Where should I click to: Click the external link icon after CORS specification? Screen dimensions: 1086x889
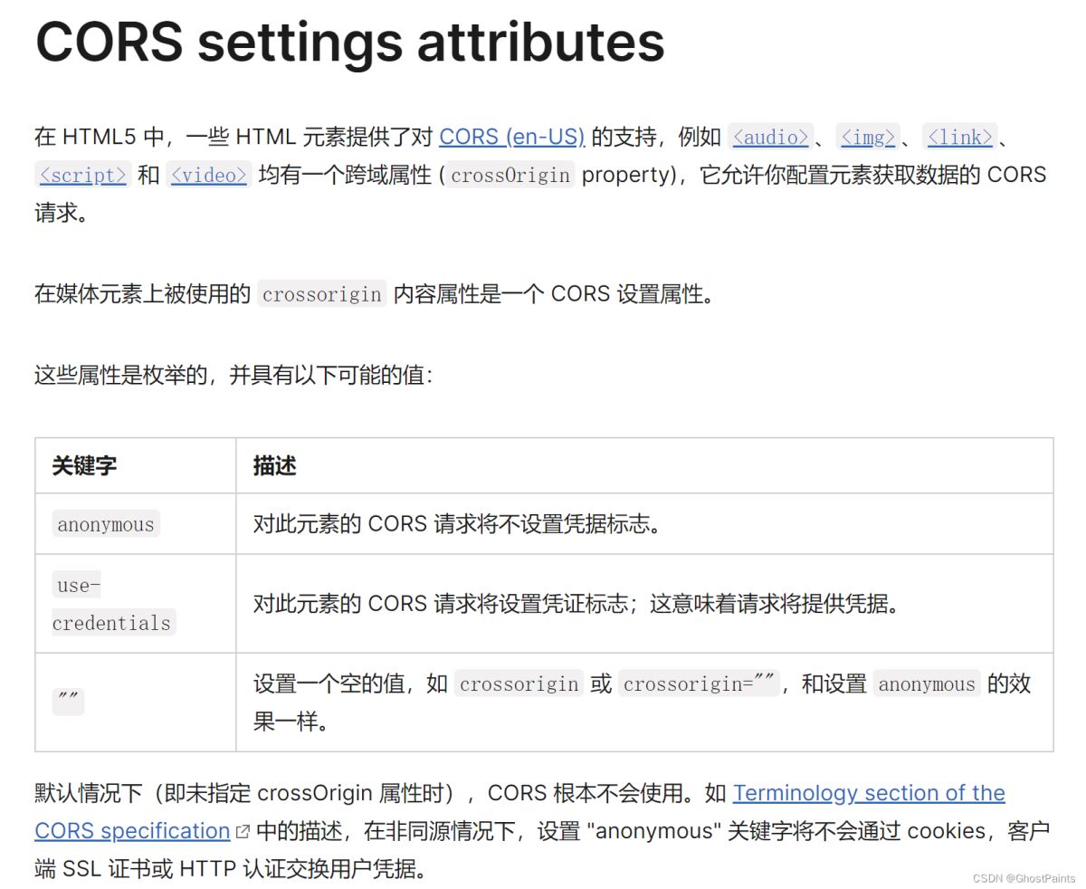(243, 831)
